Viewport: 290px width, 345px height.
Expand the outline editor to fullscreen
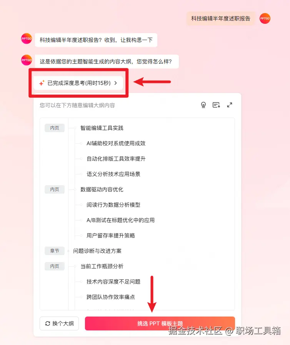tap(230, 105)
